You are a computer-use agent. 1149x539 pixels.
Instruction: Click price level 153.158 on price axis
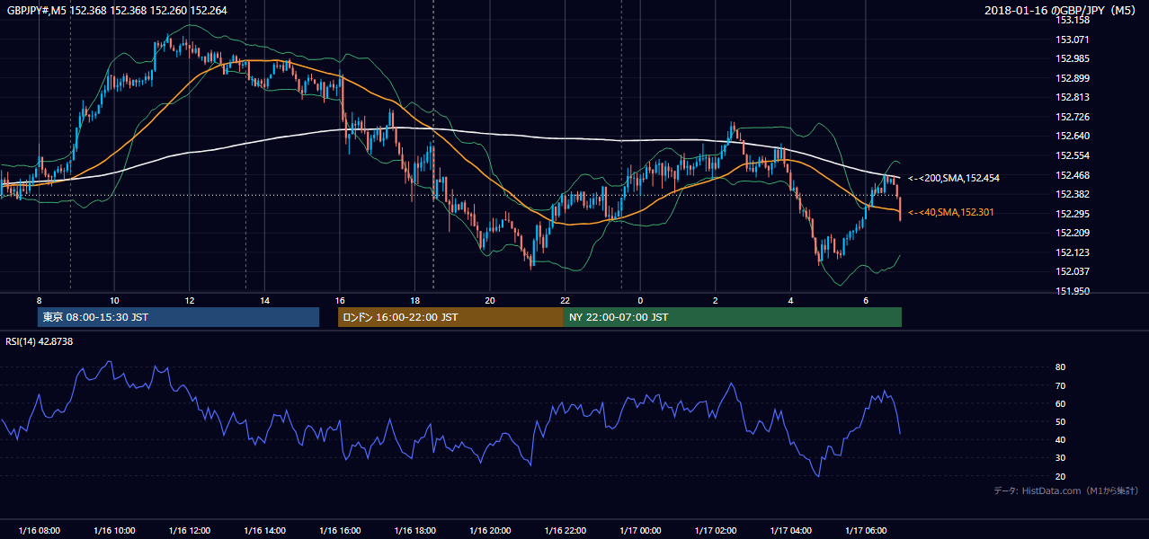click(x=1073, y=20)
